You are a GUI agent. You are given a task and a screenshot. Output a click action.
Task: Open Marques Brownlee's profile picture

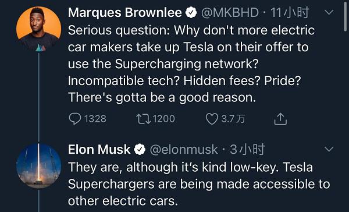[x=39, y=29]
